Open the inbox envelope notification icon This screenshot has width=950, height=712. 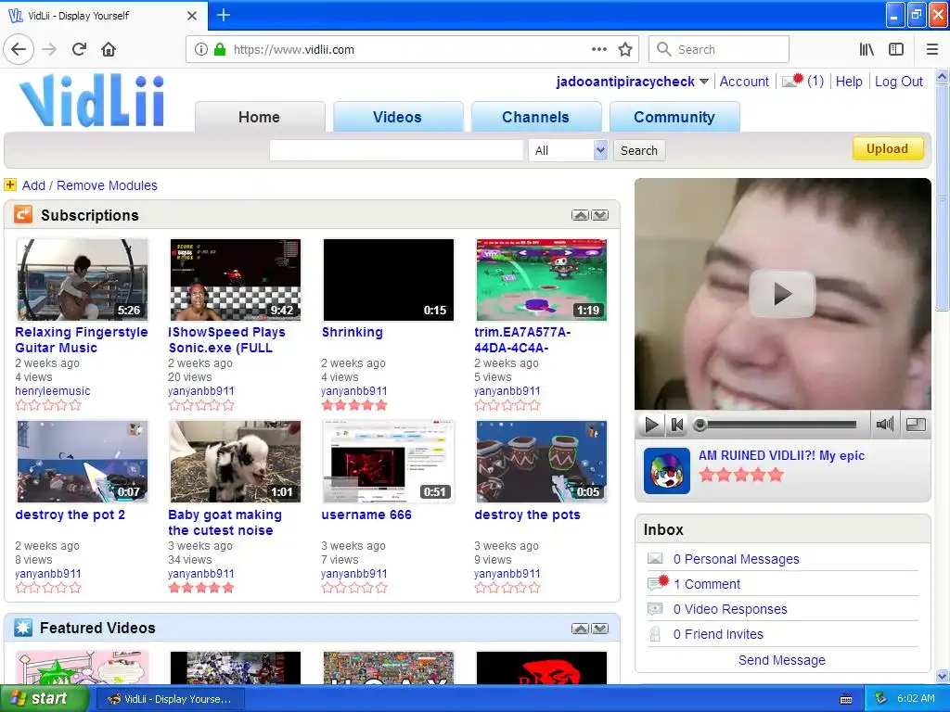792,81
